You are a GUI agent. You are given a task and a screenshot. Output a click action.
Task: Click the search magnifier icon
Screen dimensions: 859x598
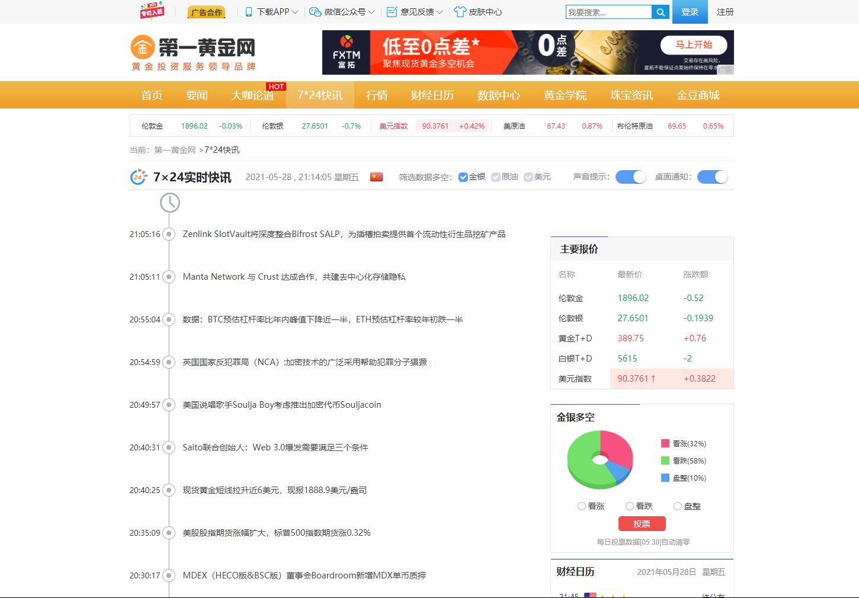click(x=660, y=11)
